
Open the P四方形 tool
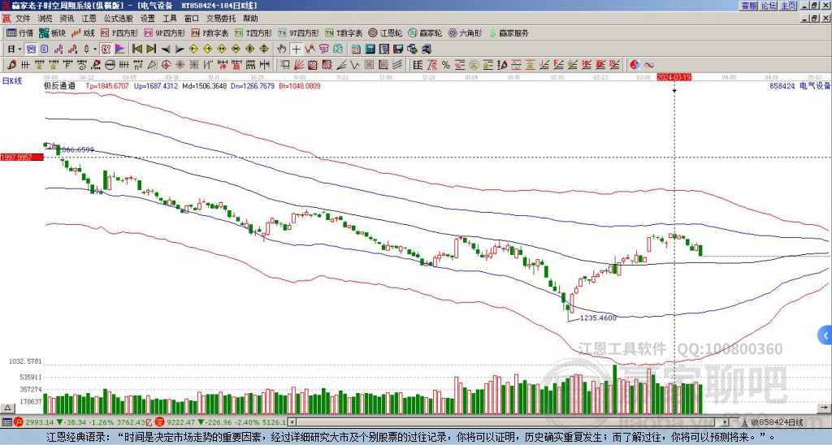[119, 33]
